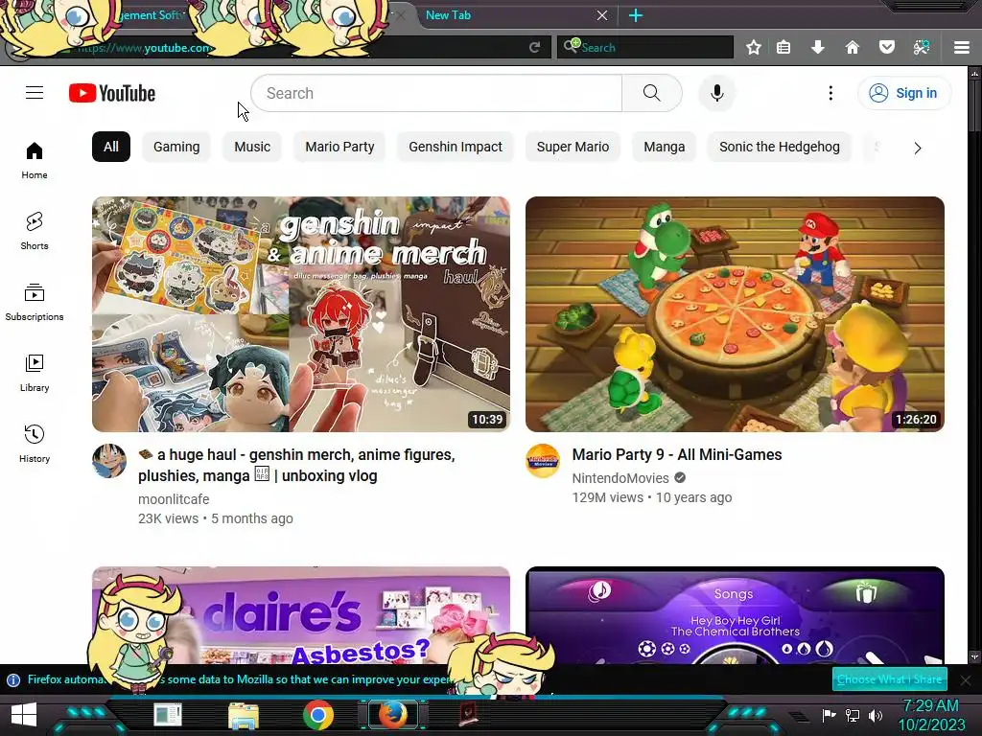Open History from the sidebar

[35, 443]
